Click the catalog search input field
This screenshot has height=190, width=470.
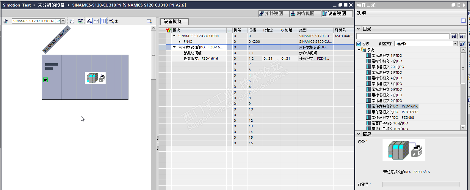pos(403,36)
